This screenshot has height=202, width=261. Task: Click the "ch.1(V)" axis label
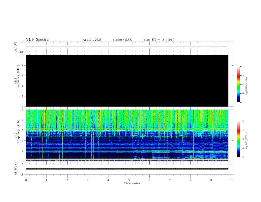click(16, 47)
